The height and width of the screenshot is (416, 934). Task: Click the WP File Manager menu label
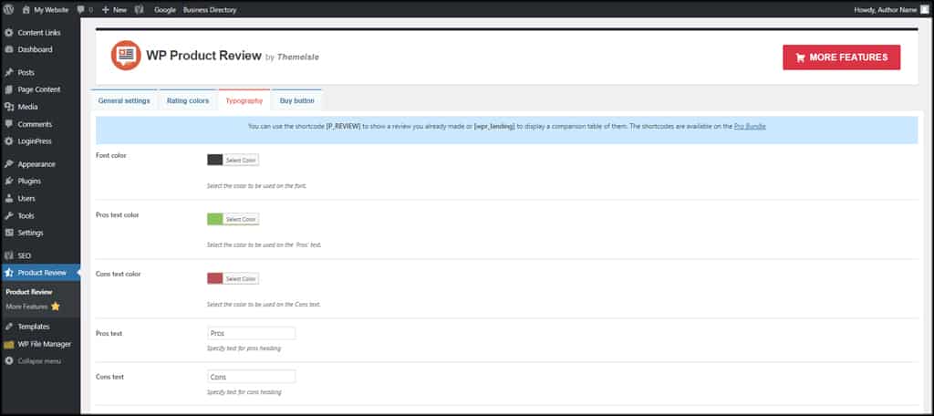45,345
